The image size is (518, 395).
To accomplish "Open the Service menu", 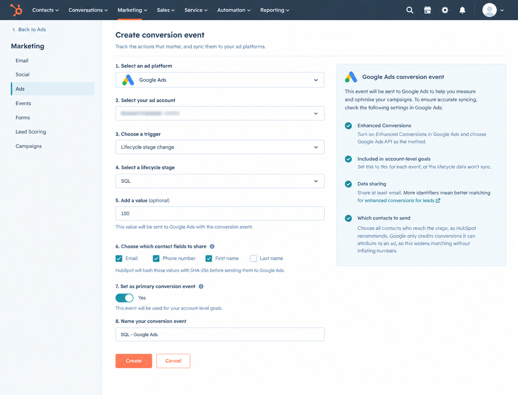I will click(196, 10).
